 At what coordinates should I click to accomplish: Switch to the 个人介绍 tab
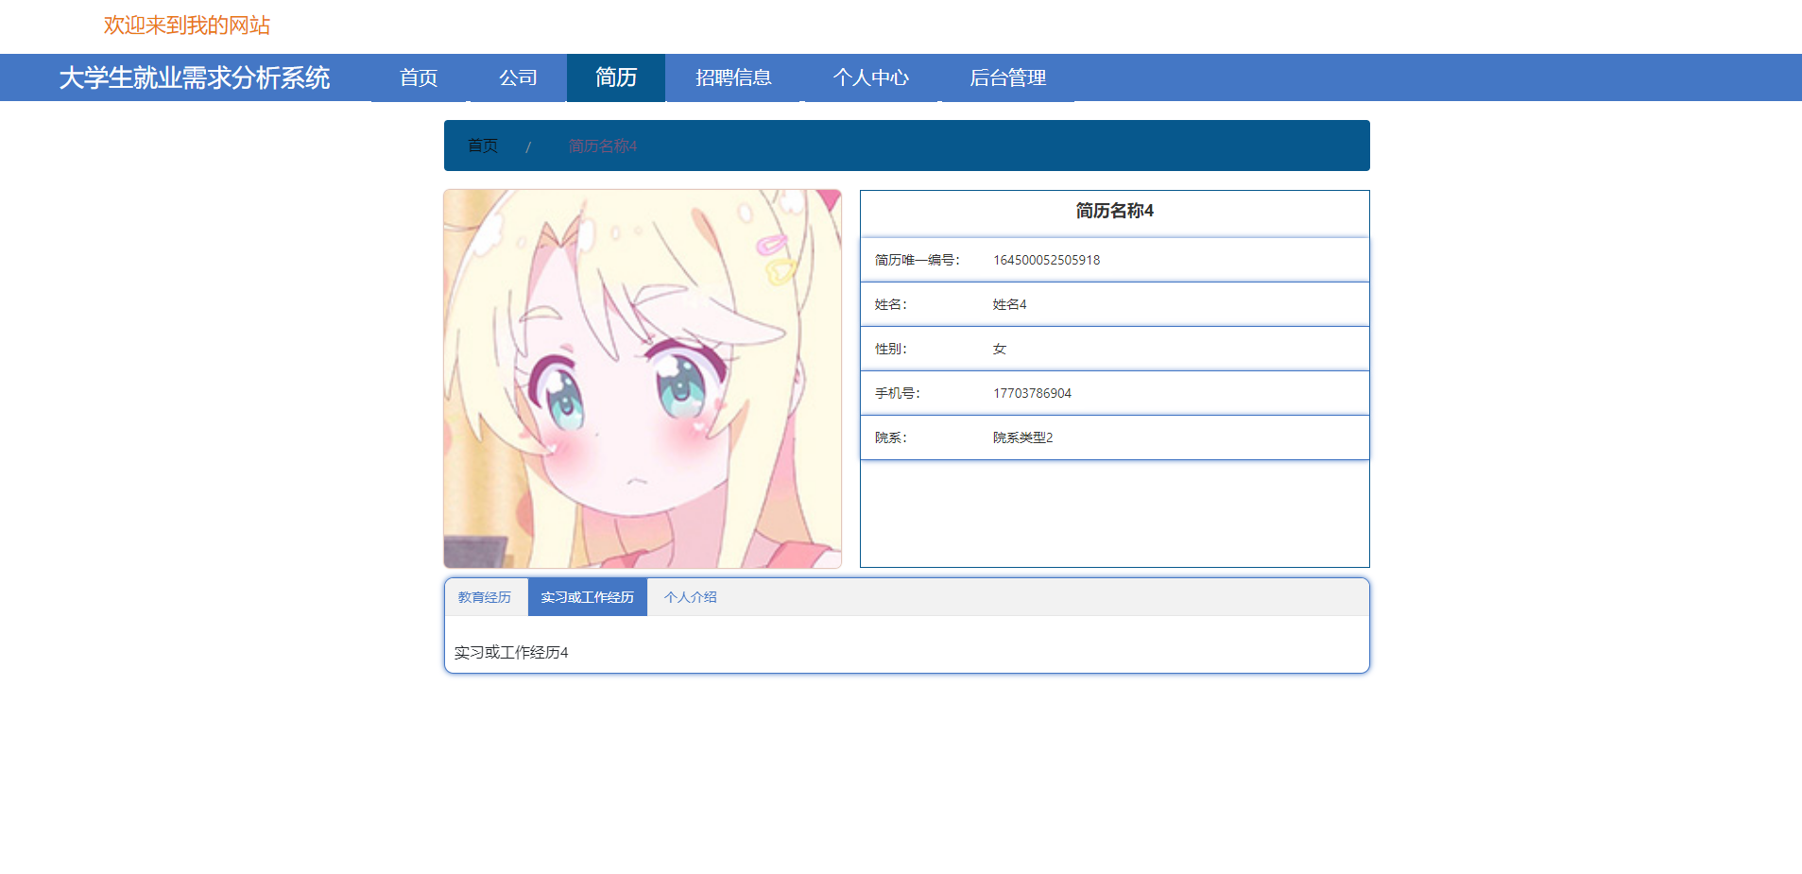pos(691,597)
